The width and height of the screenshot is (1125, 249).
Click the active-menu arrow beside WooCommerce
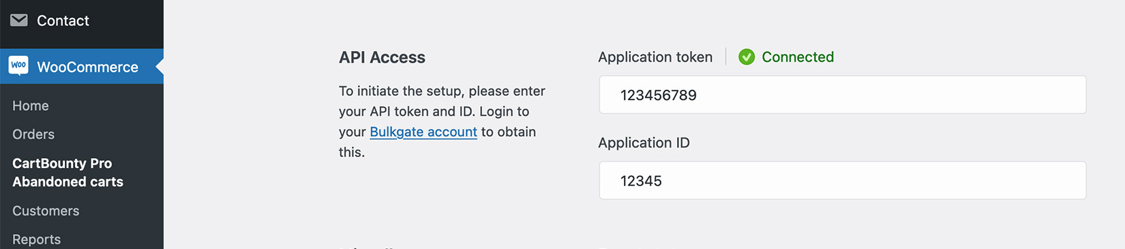tap(160, 67)
